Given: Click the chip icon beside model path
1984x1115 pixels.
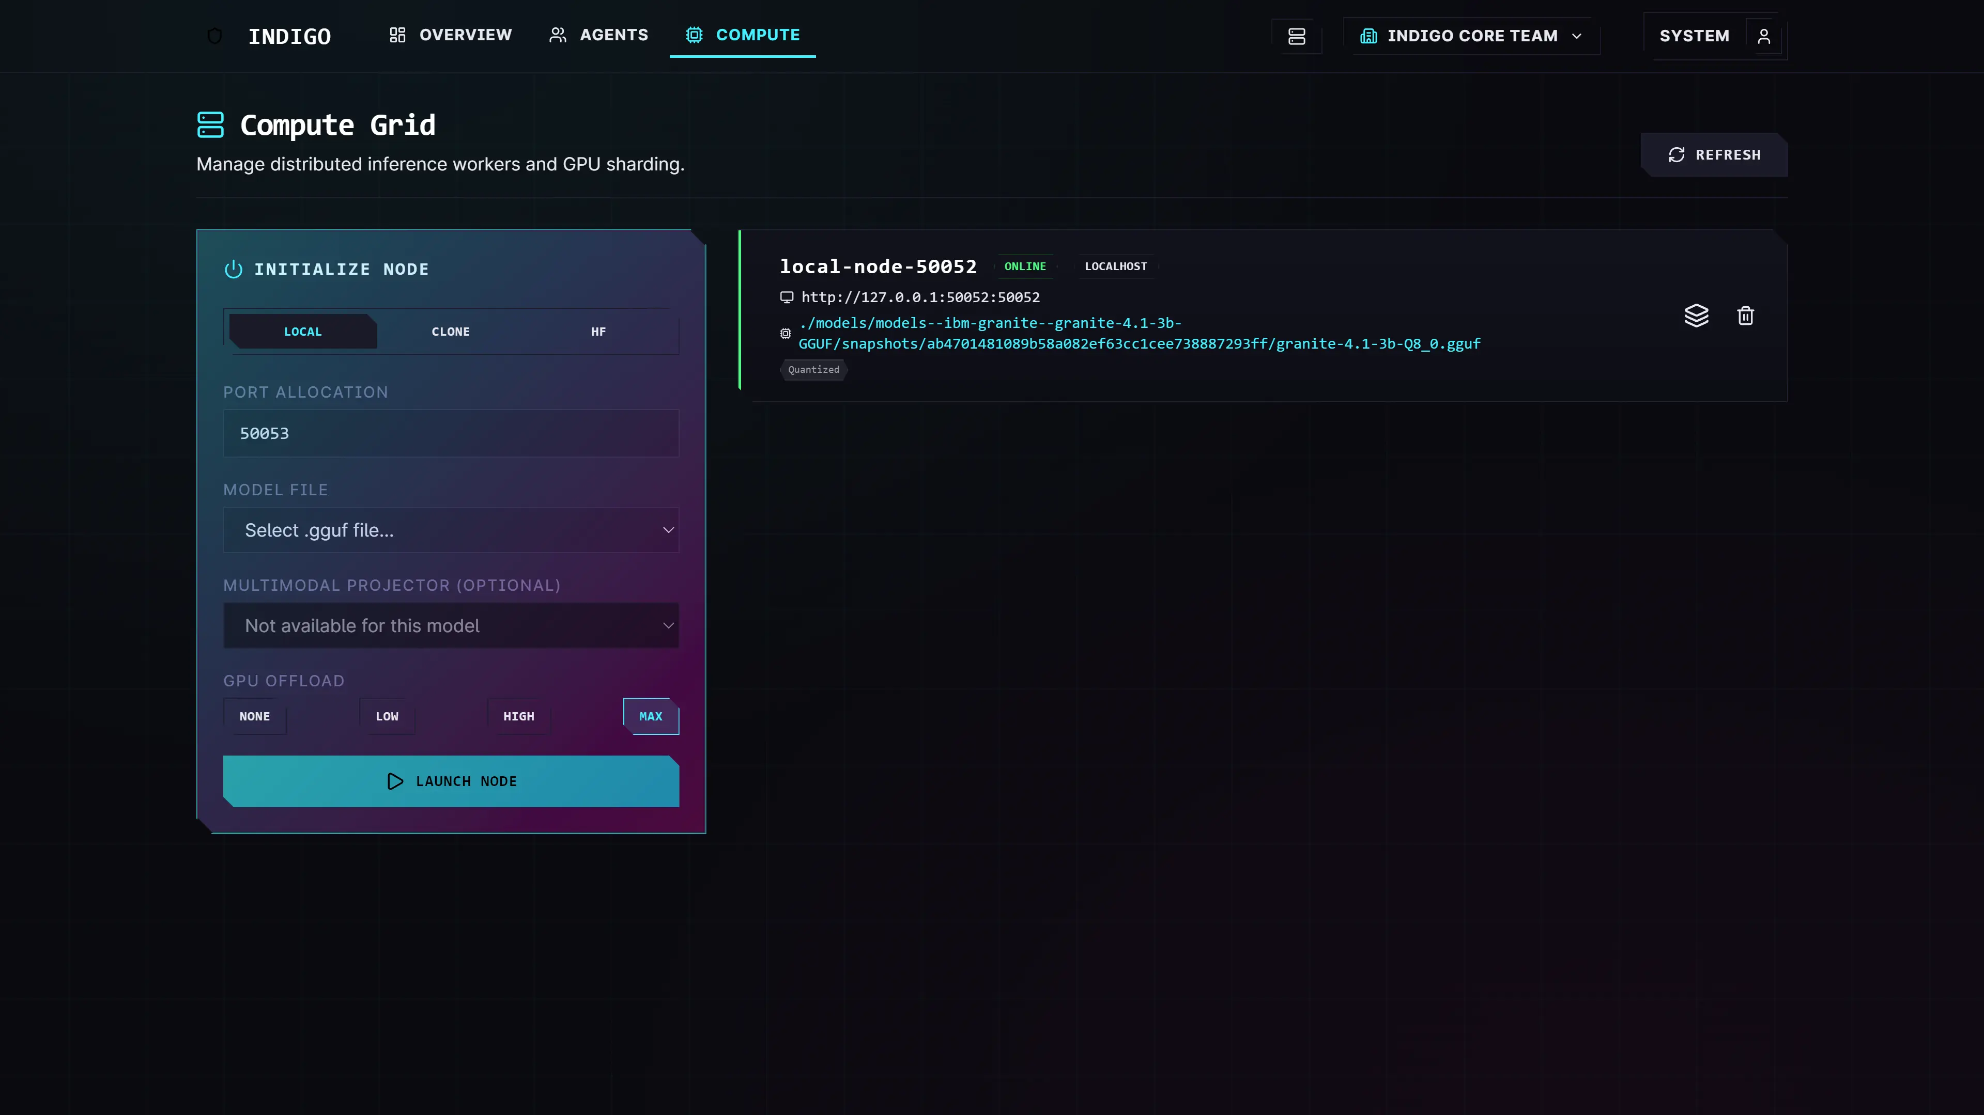Looking at the screenshot, I should coord(786,333).
